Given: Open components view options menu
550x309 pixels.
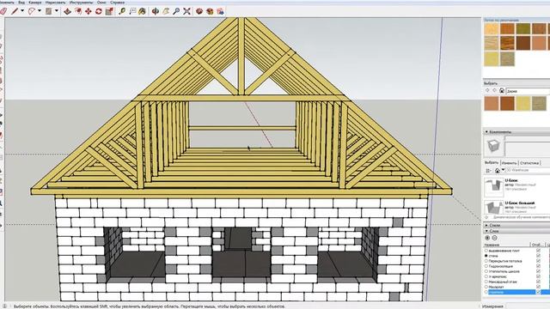Looking at the screenshot, I should pos(488,171).
